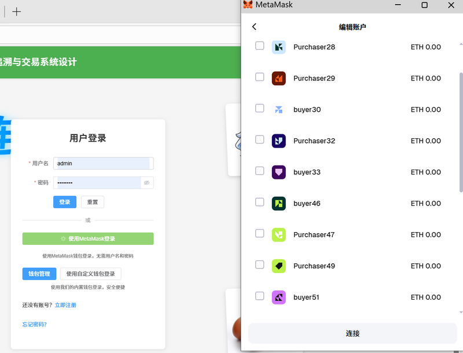Click the 编辑账户 edit accounts heading
Screen dimensions: 463x353
(x=352, y=27)
